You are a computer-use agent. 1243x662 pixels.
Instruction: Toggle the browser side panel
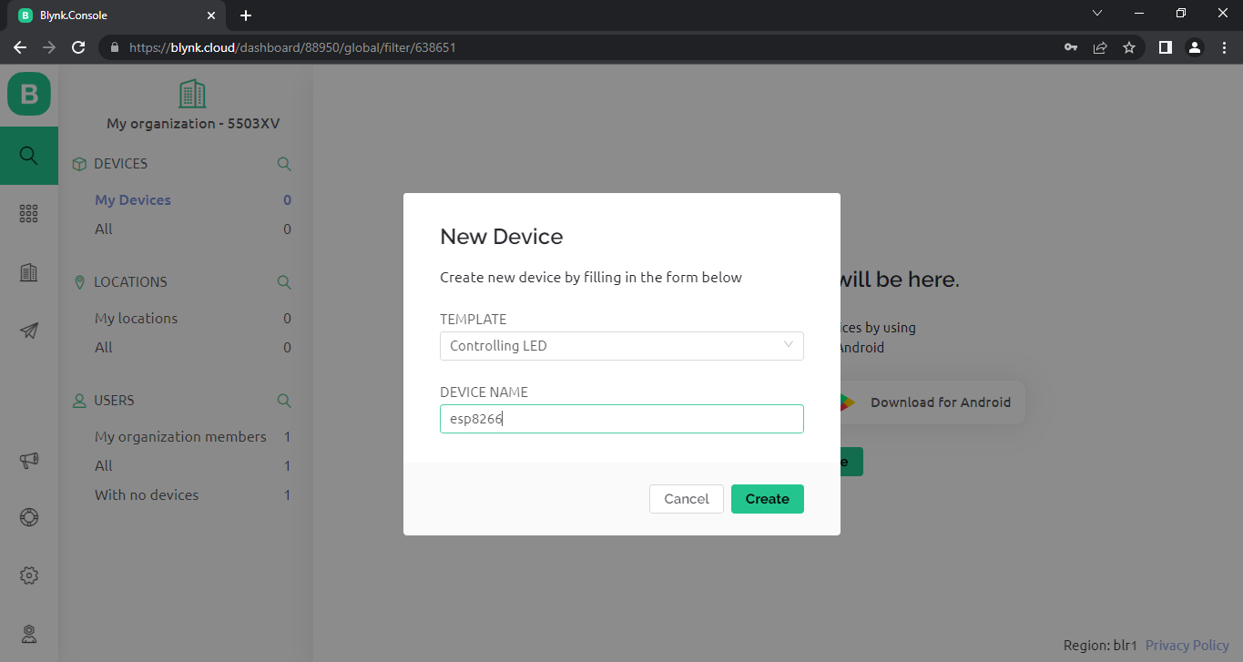(1165, 47)
